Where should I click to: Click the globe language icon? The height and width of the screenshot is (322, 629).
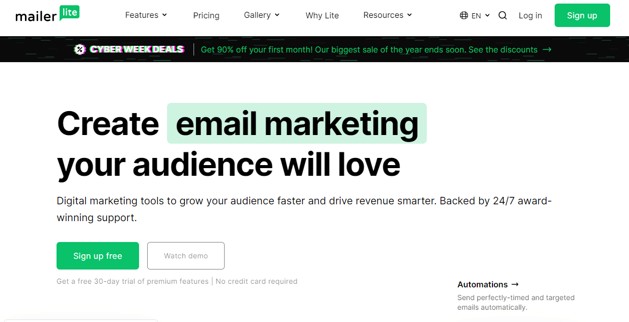tap(463, 15)
